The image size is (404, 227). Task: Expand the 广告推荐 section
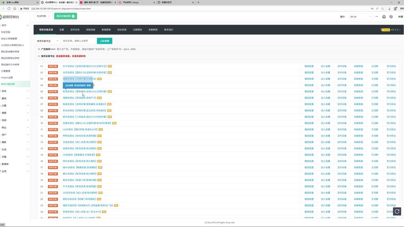[39, 49]
